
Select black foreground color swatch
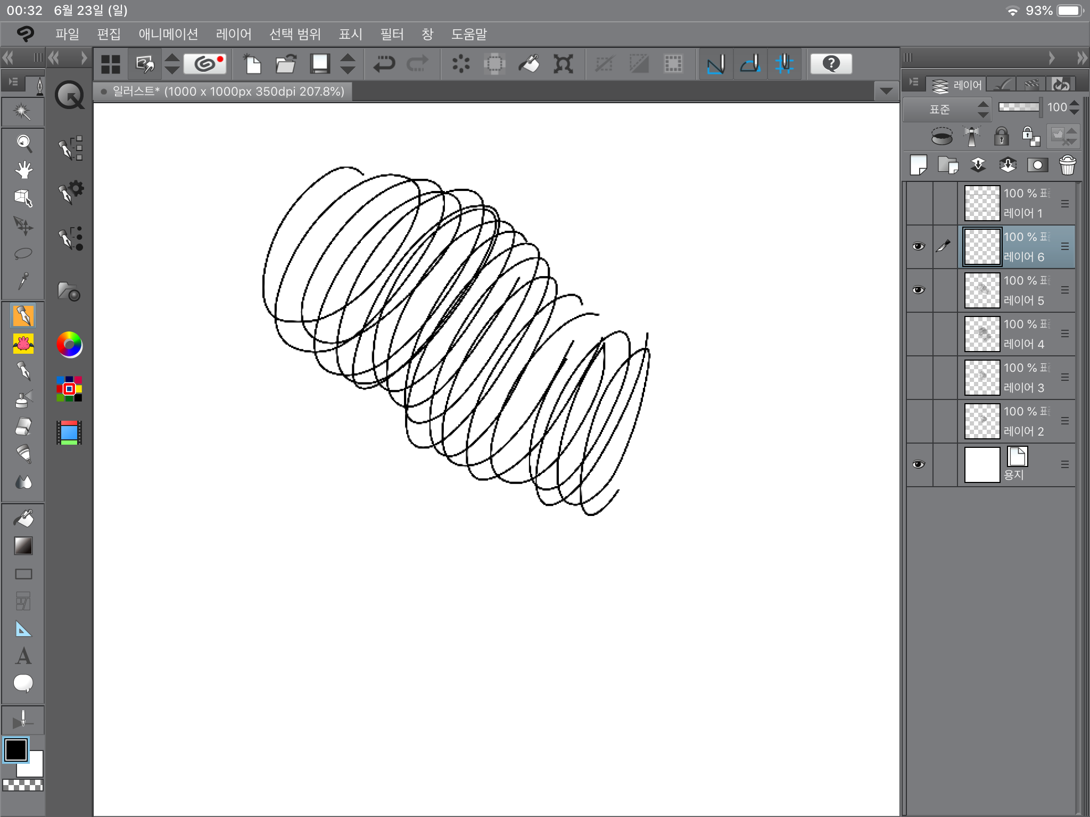(x=15, y=750)
